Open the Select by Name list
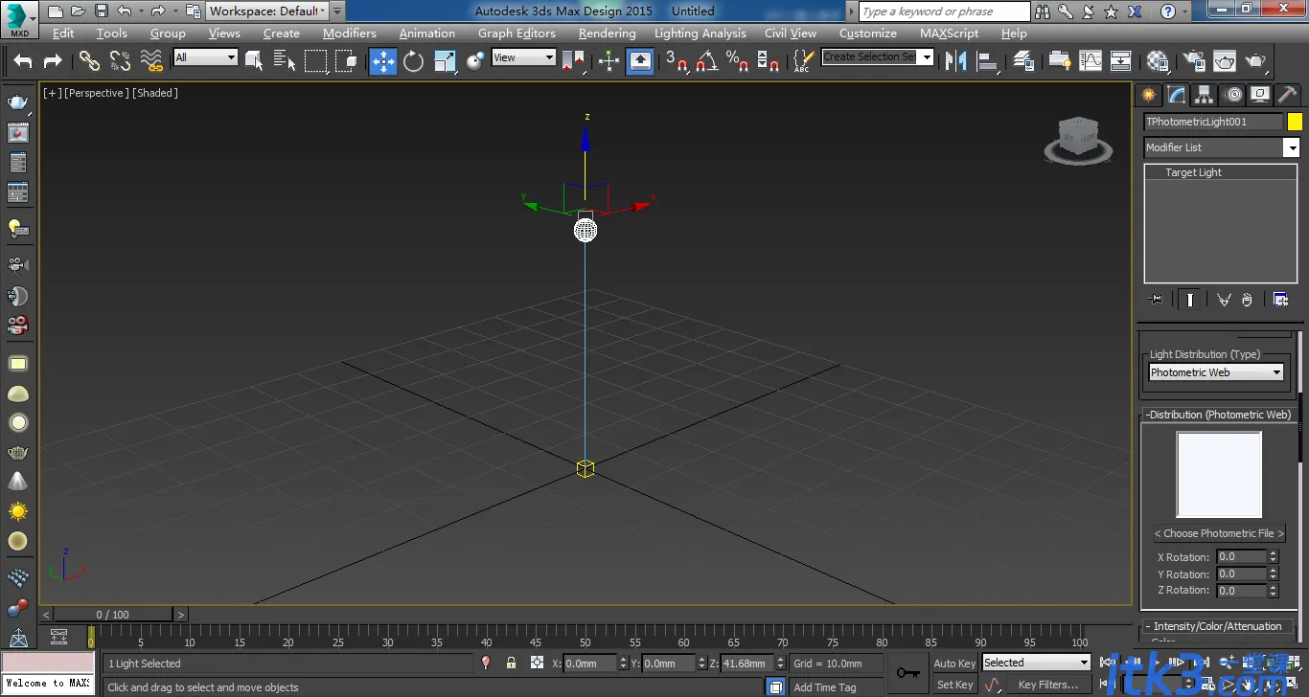Viewport: 1309px width, 697px height. 285,61
